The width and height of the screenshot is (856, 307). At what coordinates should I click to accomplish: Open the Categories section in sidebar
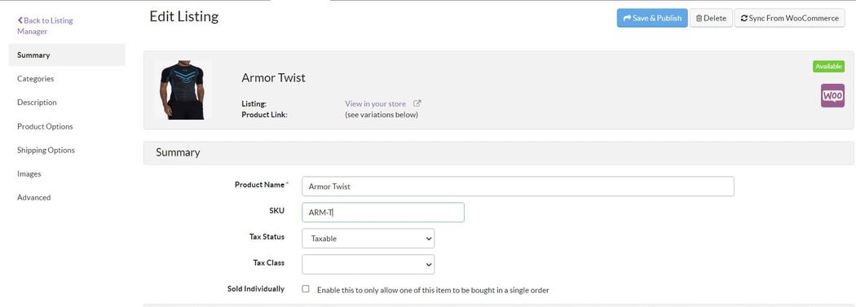pyautogui.click(x=36, y=78)
